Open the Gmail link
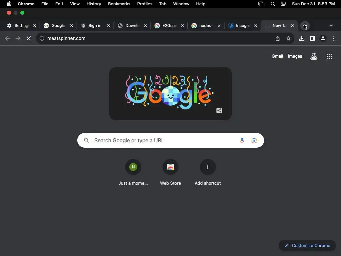The image size is (341, 256). coord(277,56)
